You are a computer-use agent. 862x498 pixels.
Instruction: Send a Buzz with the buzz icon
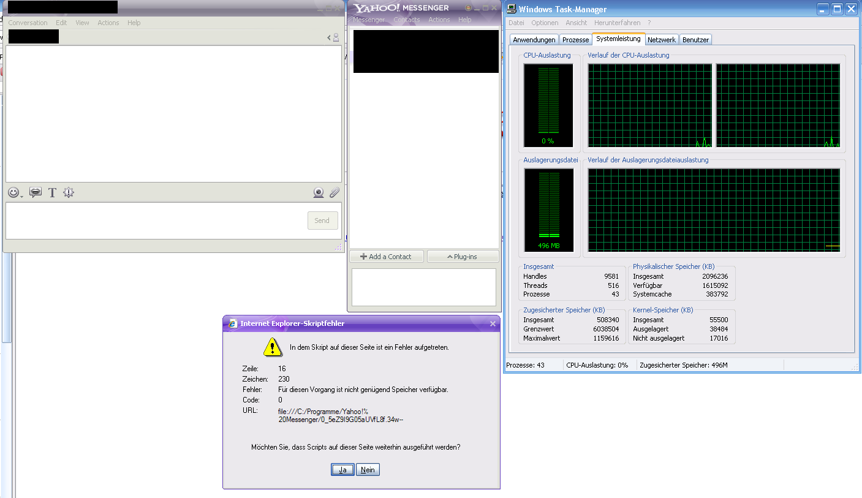(x=69, y=192)
